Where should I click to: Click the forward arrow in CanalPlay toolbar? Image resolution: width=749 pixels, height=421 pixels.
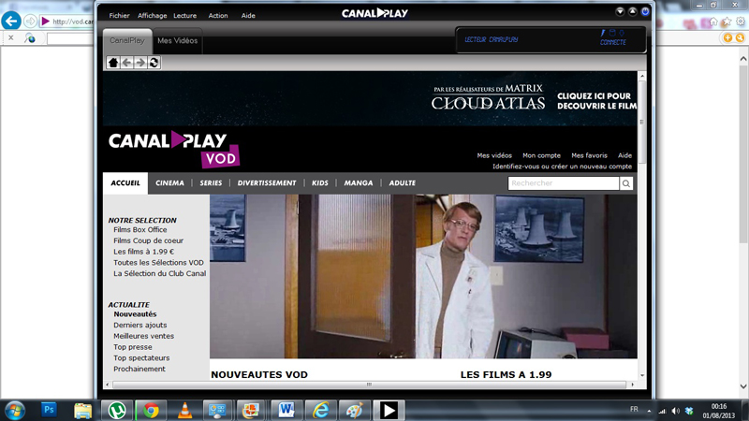[x=140, y=63]
